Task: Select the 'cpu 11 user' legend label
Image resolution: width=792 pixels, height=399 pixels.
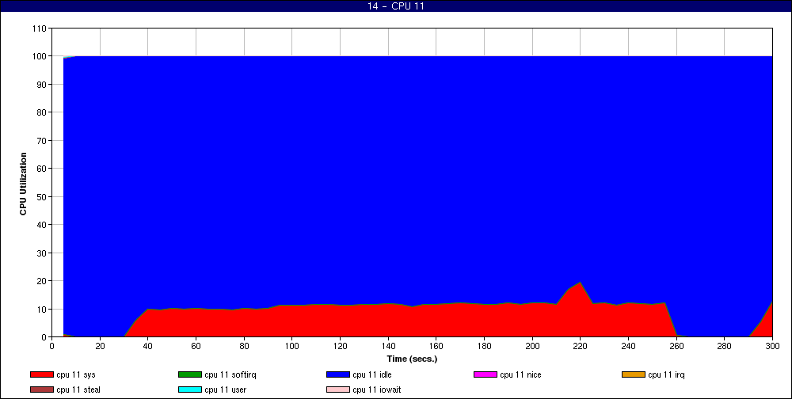Action: pyautogui.click(x=225, y=390)
